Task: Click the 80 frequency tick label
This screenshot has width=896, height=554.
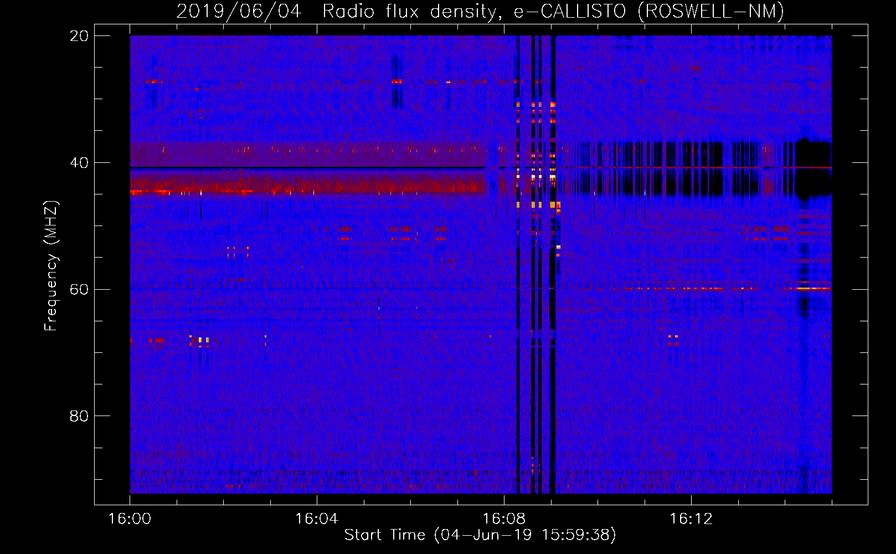Action: [79, 416]
